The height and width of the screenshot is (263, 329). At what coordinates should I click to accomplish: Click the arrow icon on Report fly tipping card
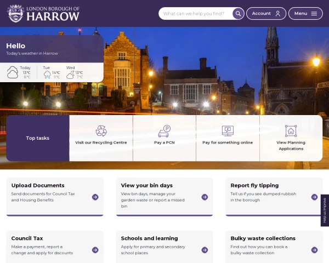pos(314,197)
